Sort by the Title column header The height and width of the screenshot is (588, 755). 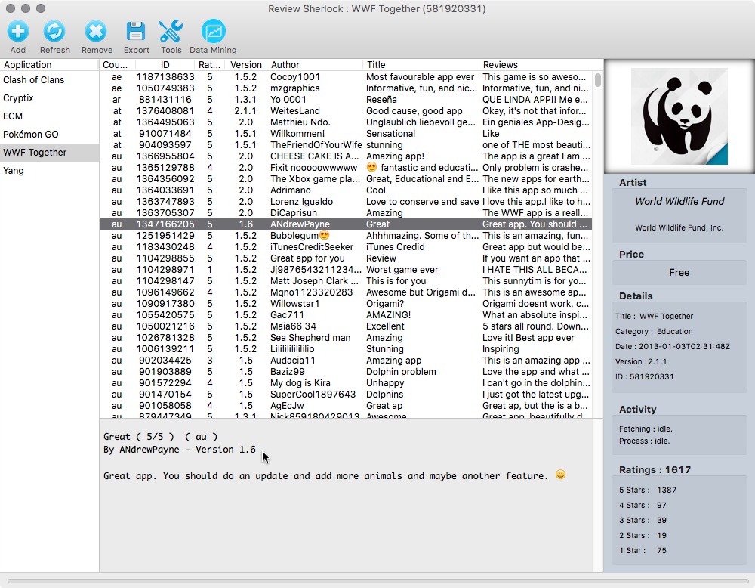pyautogui.click(x=421, y=64)
